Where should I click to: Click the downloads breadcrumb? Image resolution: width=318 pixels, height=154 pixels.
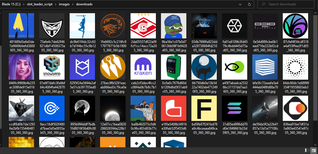[84, 4]
